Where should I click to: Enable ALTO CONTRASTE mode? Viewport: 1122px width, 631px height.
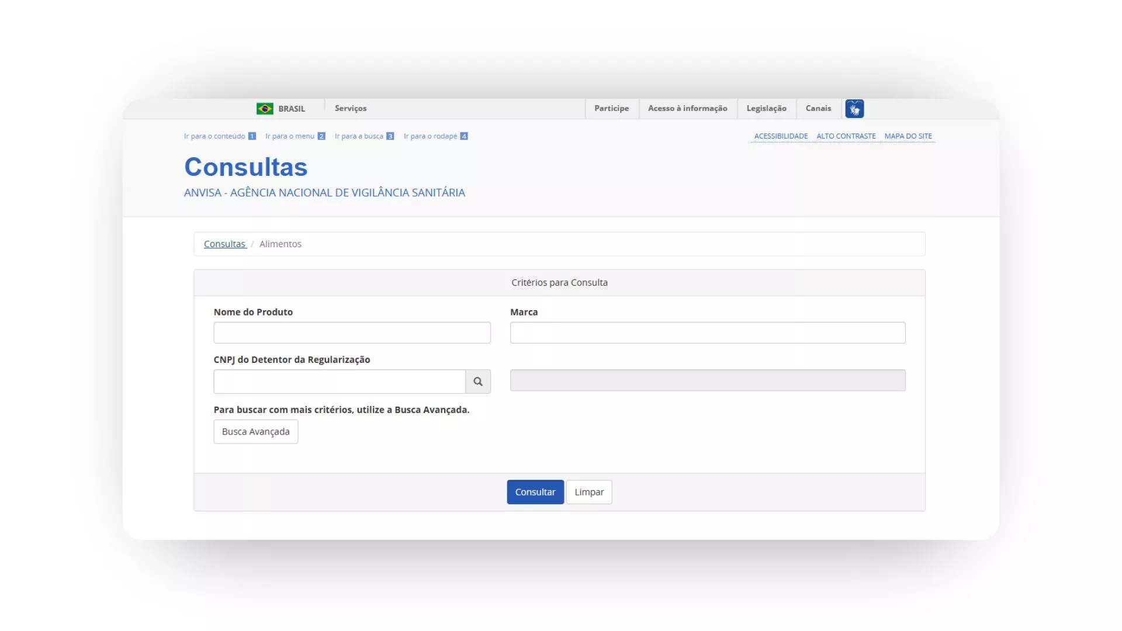846,136
